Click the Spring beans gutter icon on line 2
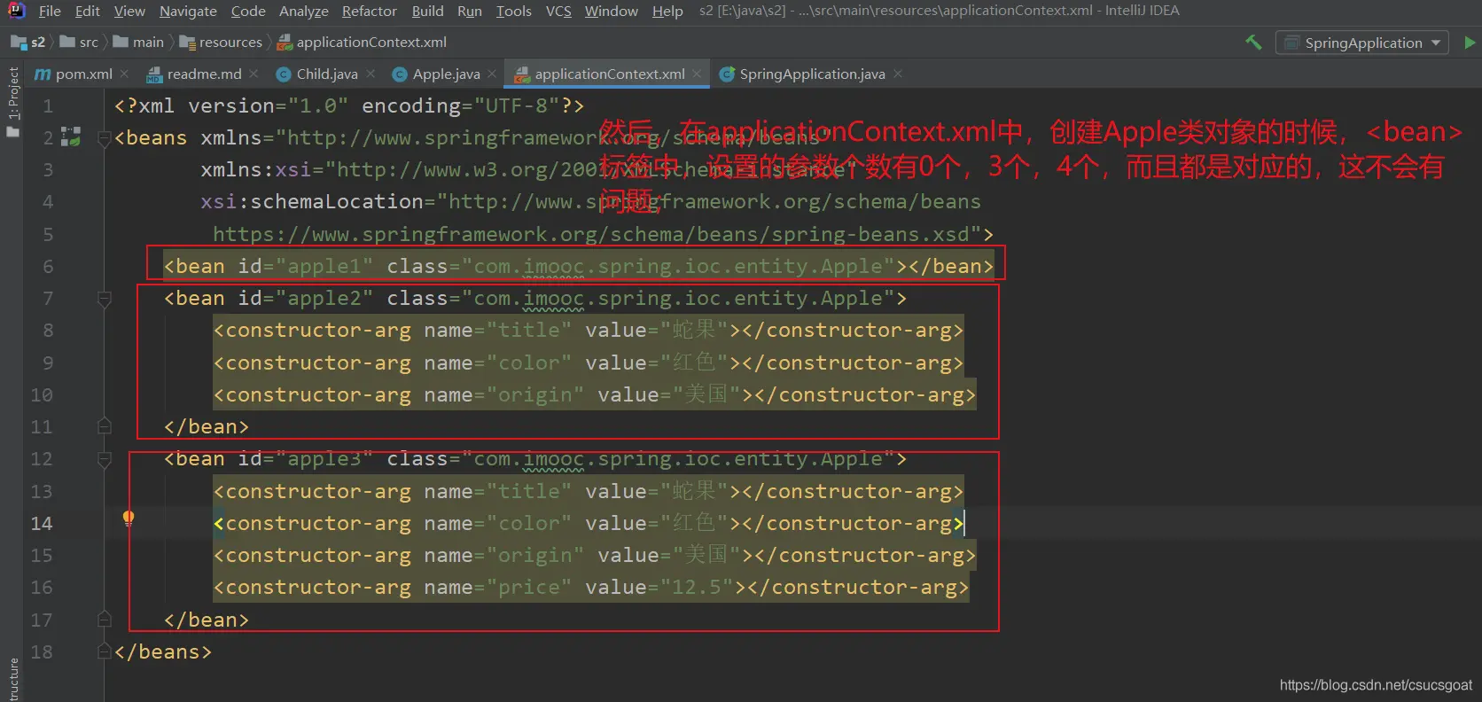Viewport: 1482px width, 702px height. coord(71,137)
